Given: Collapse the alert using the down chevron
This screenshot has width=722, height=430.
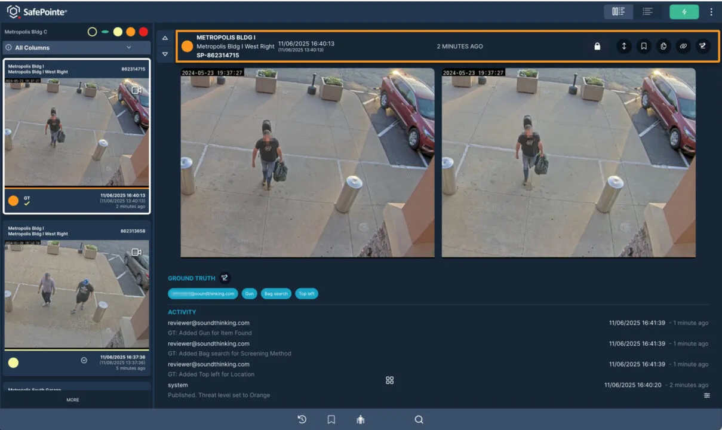Looking at the screenshot, I should (165, 54).
